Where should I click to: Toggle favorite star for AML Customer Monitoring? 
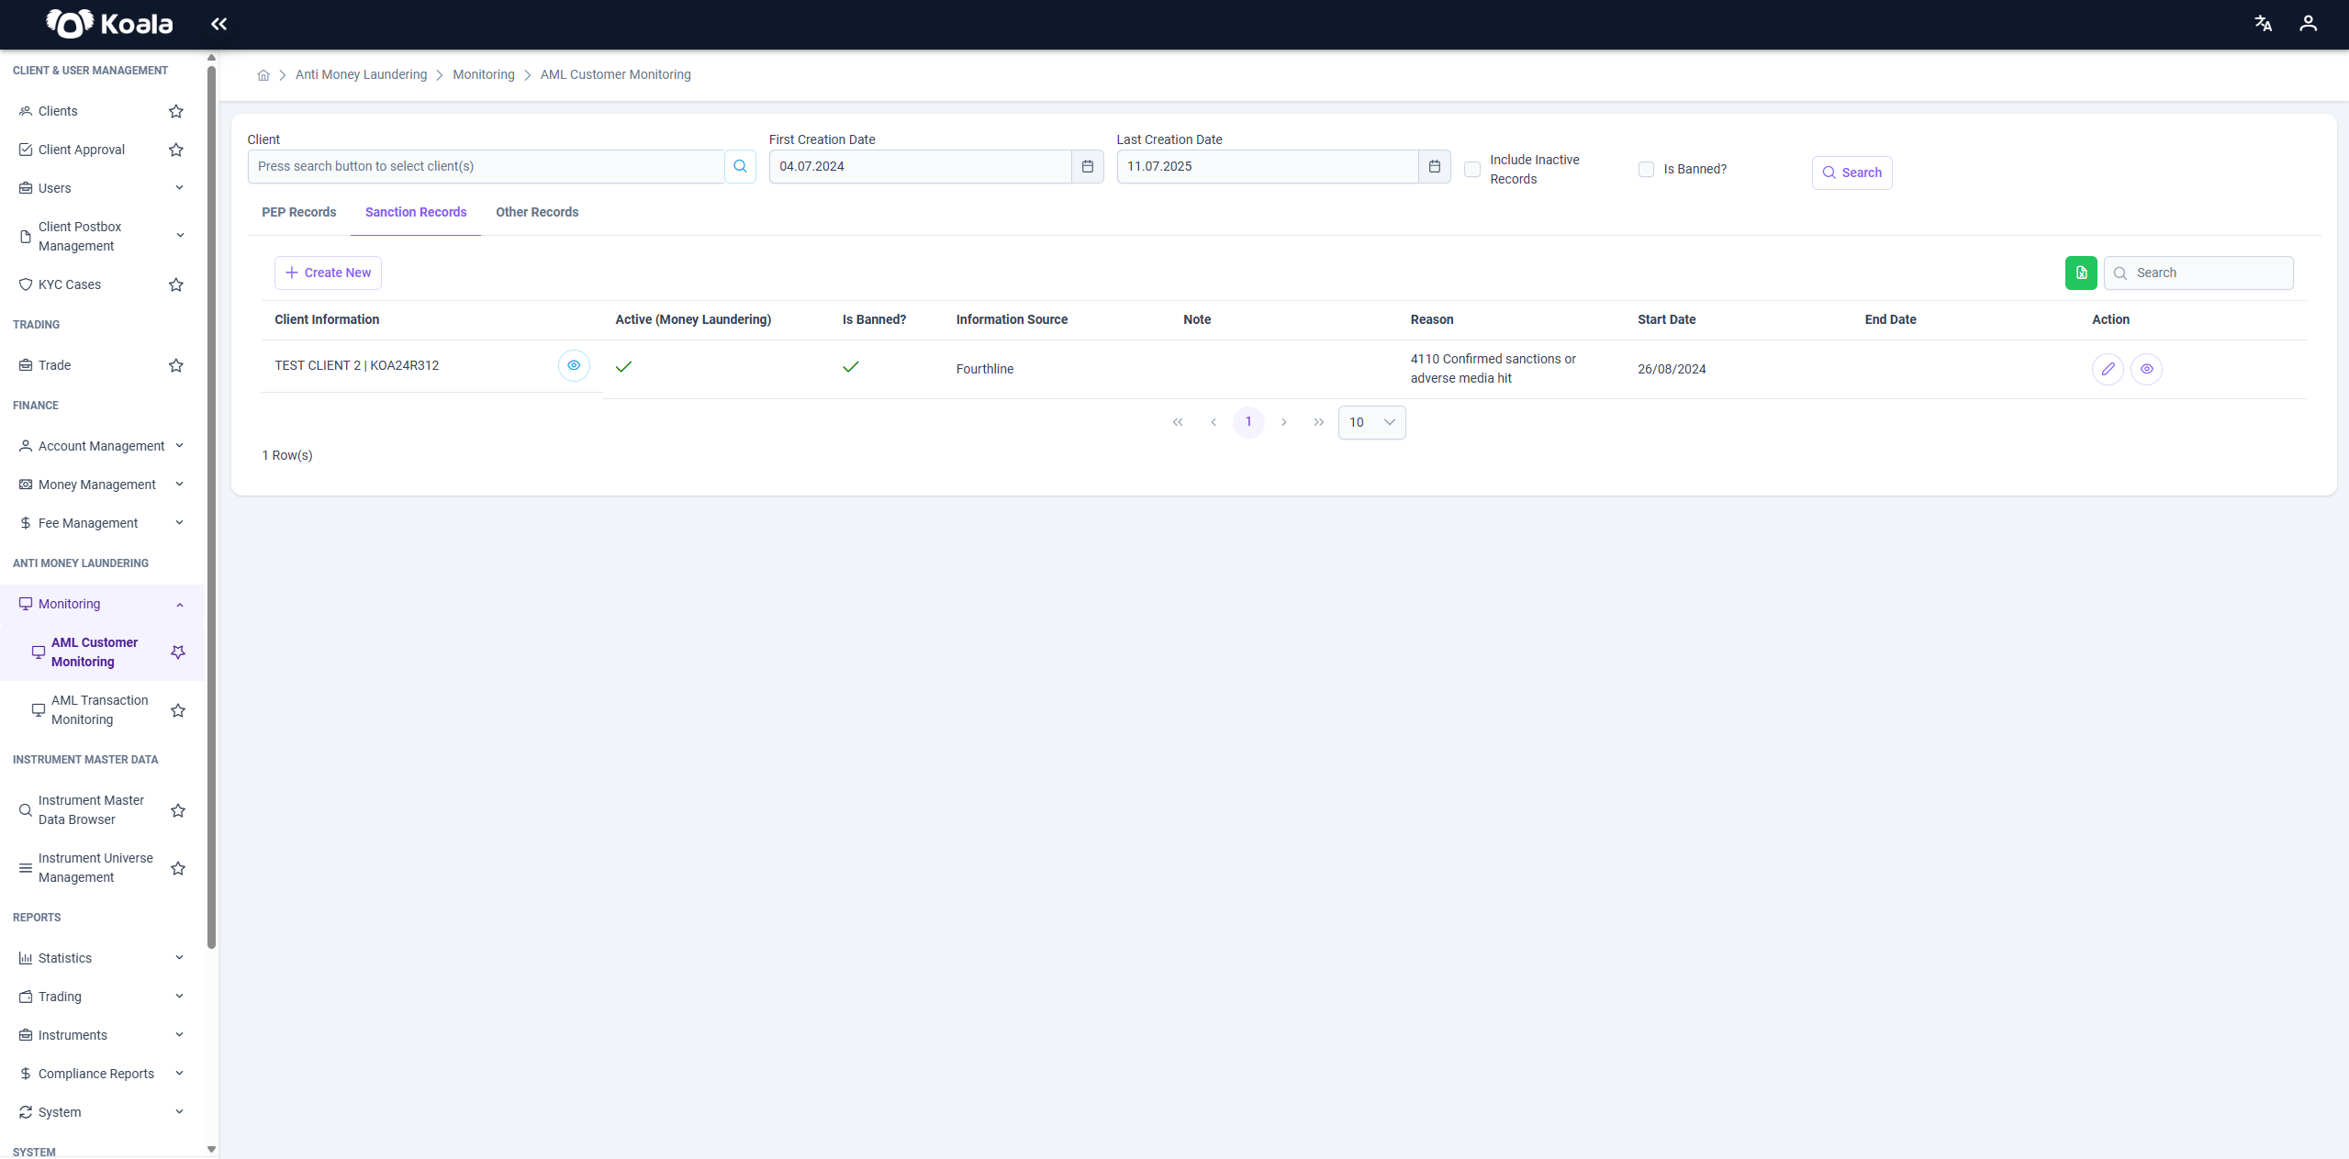178,652
